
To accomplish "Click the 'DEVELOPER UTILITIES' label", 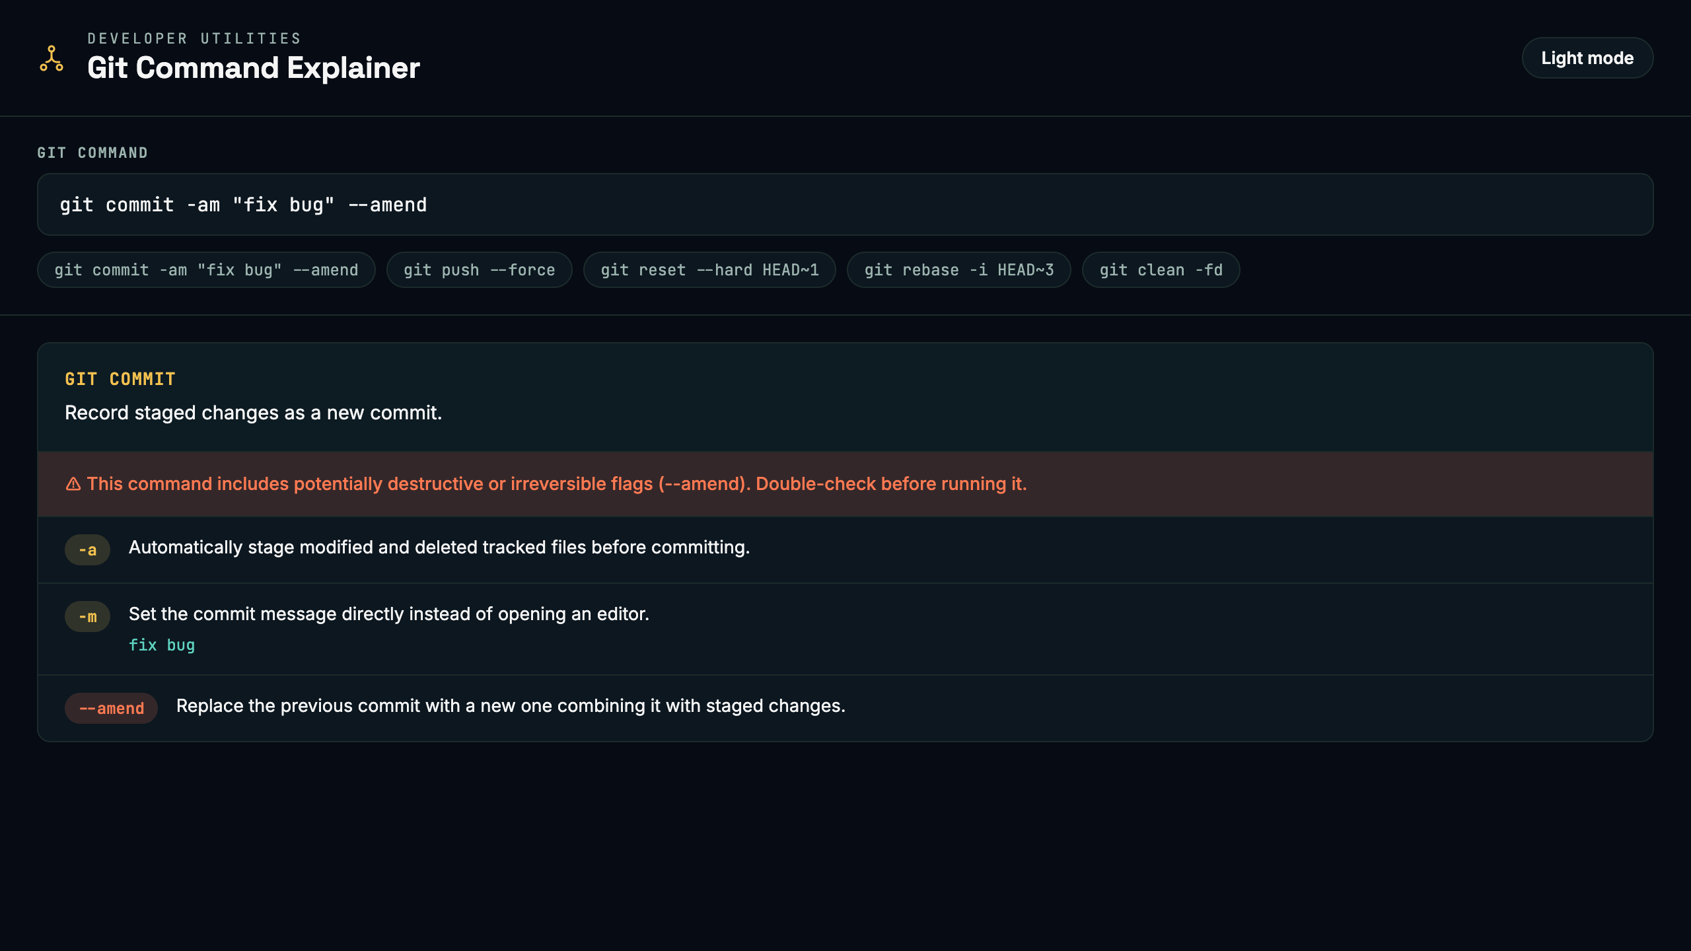I will pos(194,39).
